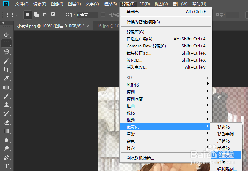The height and width of the screenshot is (171, 248).
Task: Open 液化(L)... liquify filter
Action: 166,60
